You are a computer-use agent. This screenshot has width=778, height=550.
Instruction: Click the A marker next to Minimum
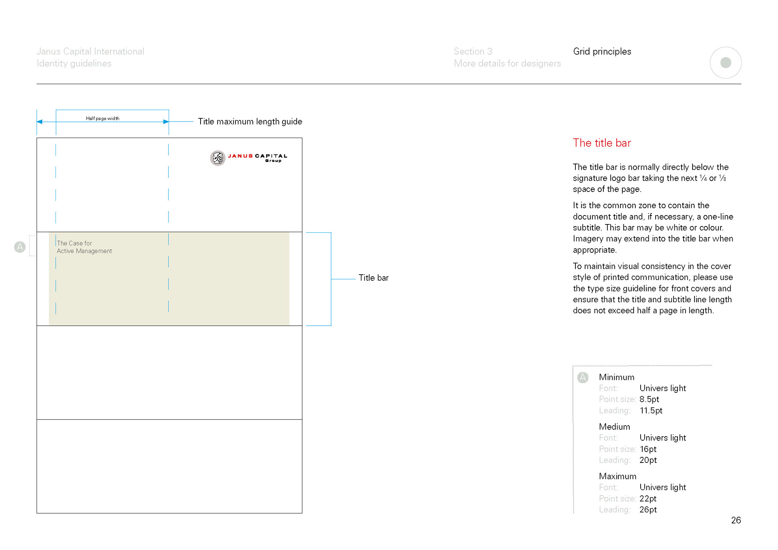coord(583,377)
